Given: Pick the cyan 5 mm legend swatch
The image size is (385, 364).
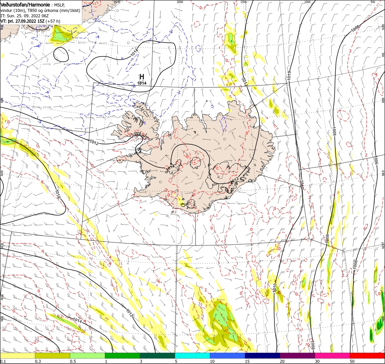Looking at the screenshot, I should [192, 356].
